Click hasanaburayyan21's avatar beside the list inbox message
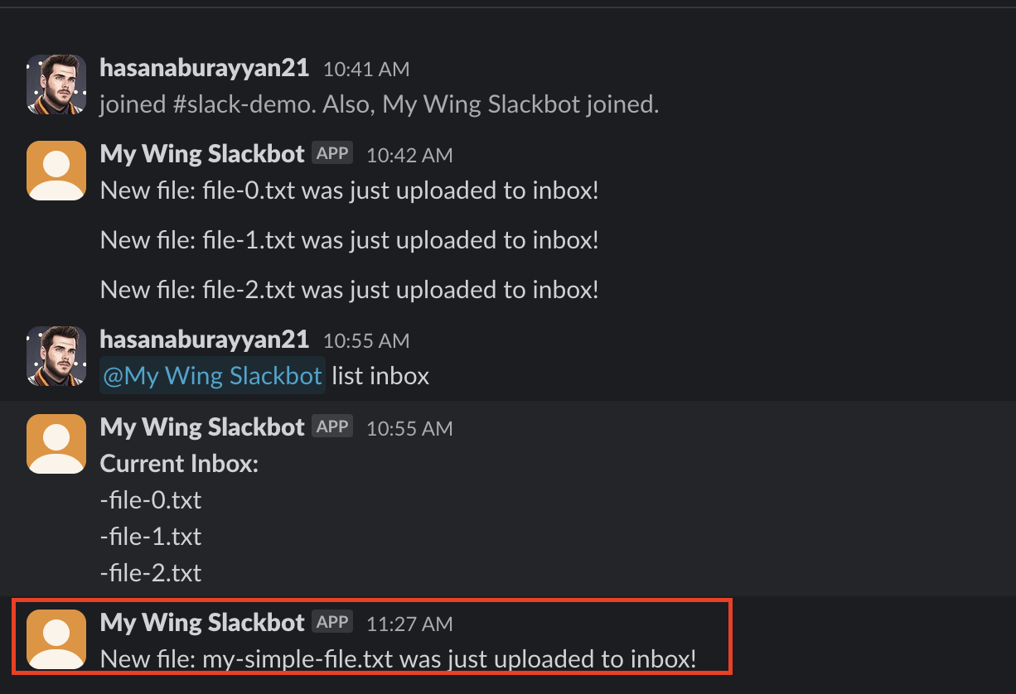 (56, 356)
